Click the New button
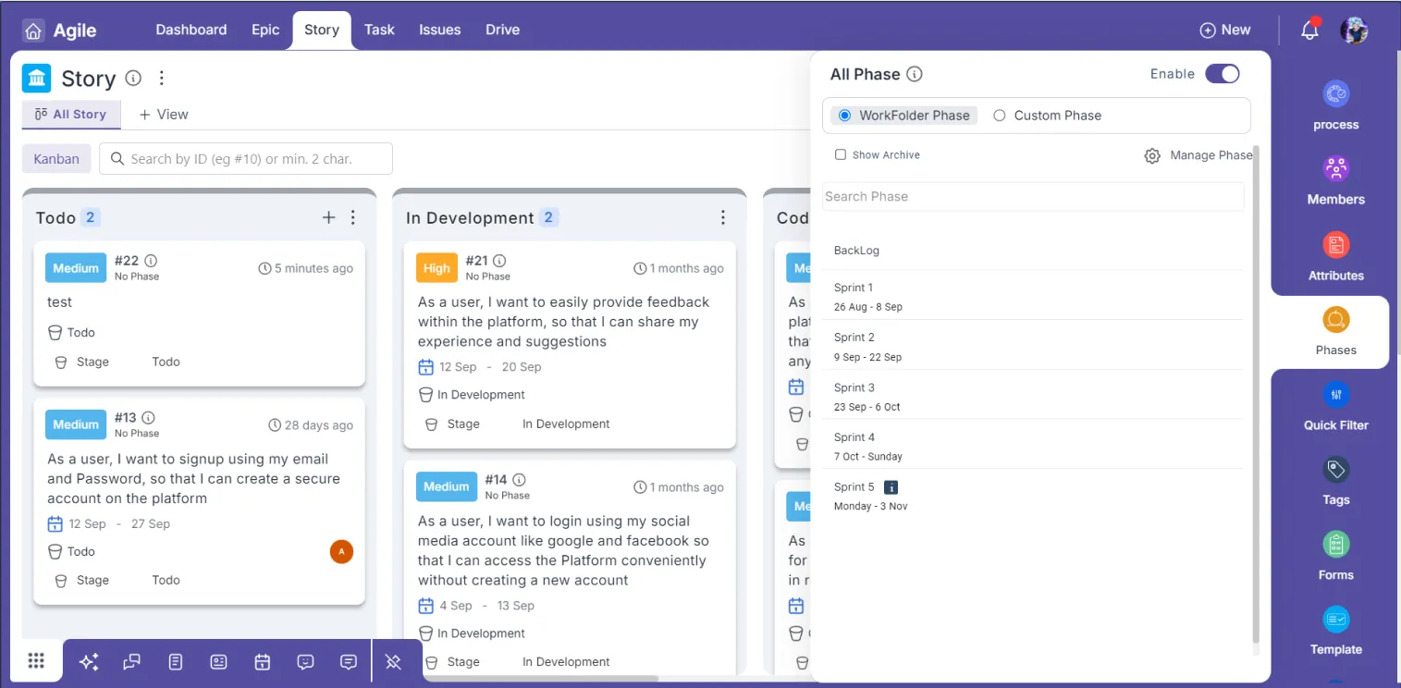Image resolution: width=1401 pixels, height=688 pixels. pos(1225,30)
